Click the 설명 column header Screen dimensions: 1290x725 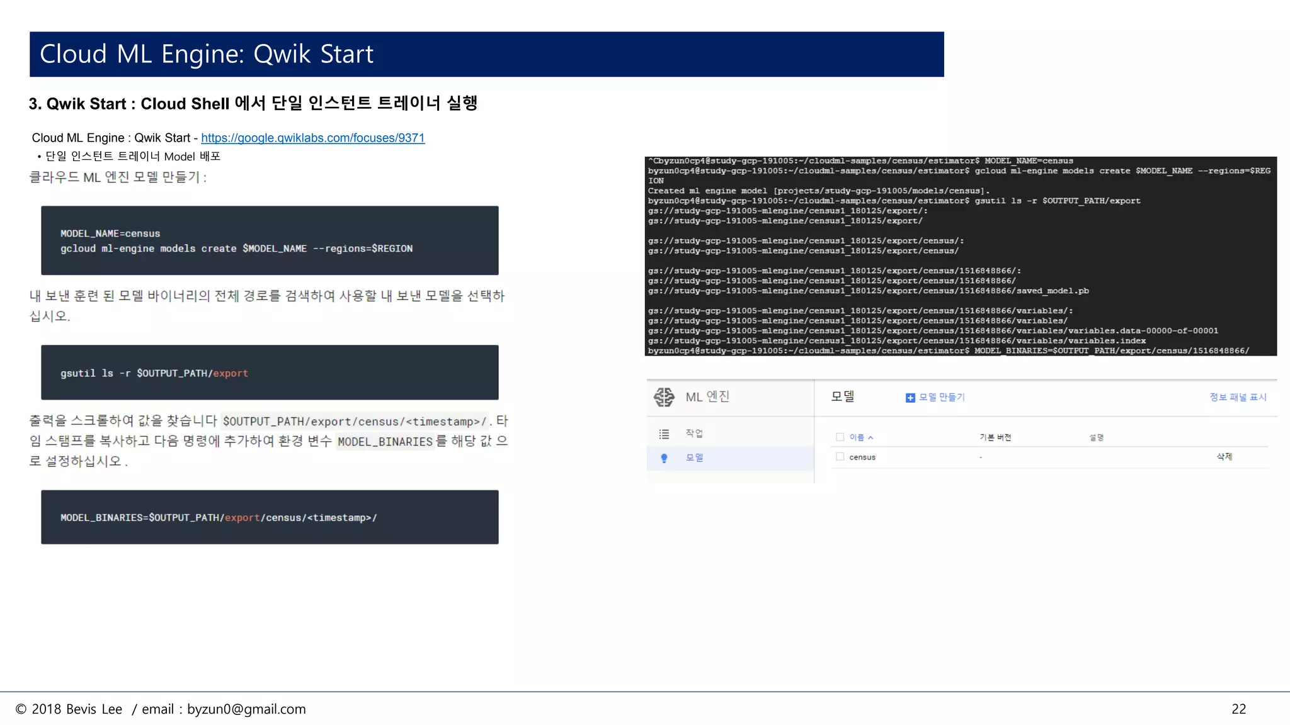(1097, 437)
